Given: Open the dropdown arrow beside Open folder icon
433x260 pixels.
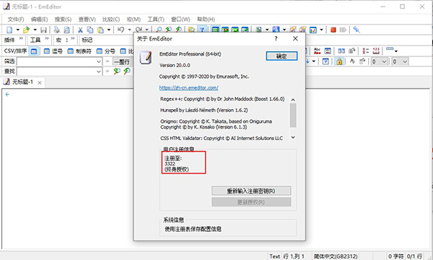Looking at the screenshot, I should pos(35,30).
